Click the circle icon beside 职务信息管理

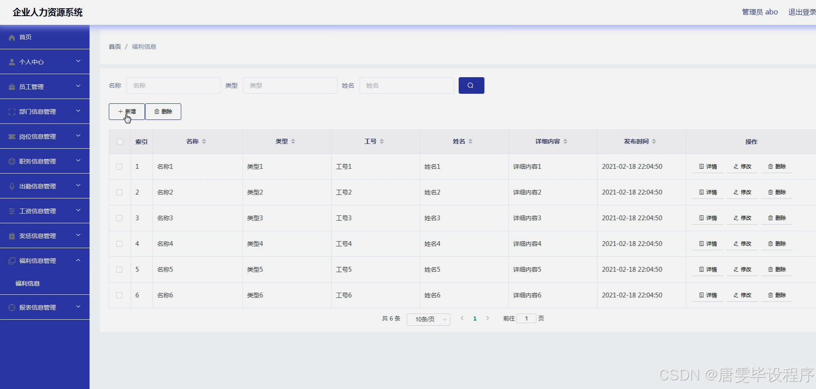tap(12, 161)
